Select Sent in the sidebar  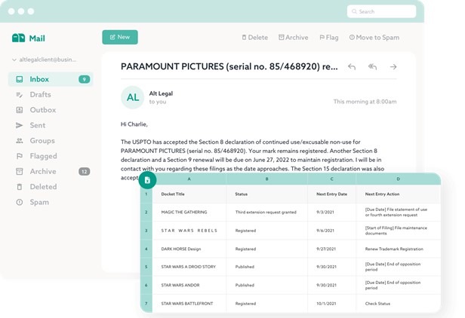click(38, 126)
